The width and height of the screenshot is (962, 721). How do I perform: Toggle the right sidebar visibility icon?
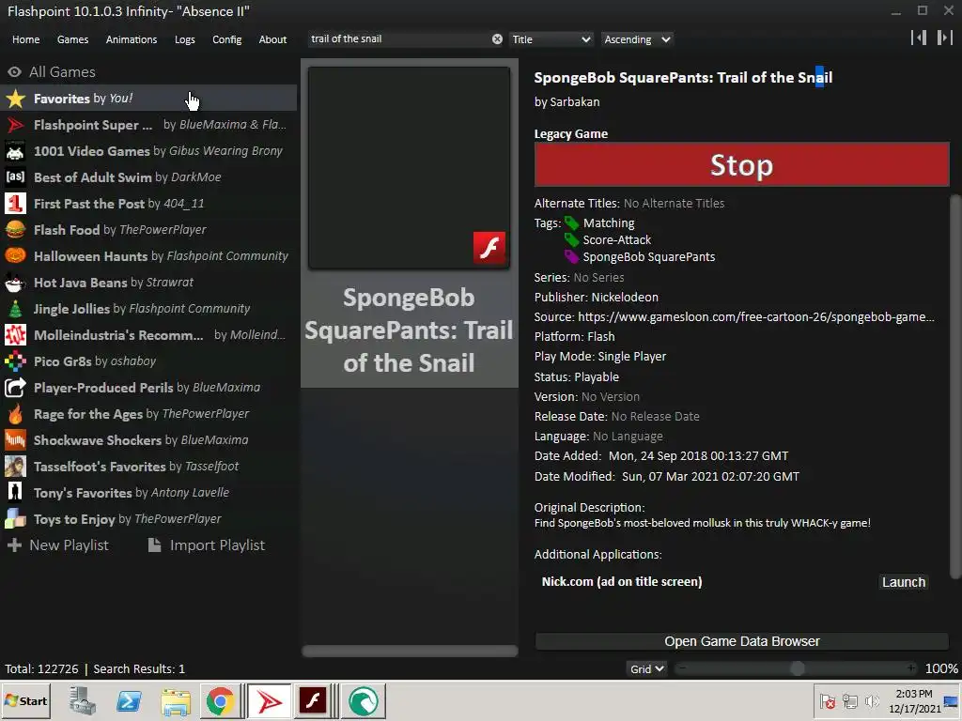tap(945, 38)
